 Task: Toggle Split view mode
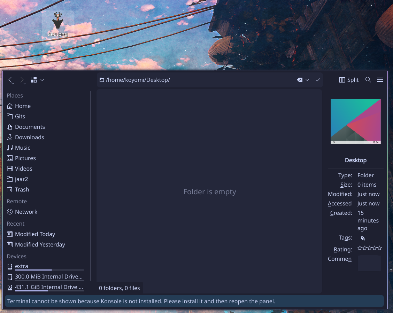349,80
